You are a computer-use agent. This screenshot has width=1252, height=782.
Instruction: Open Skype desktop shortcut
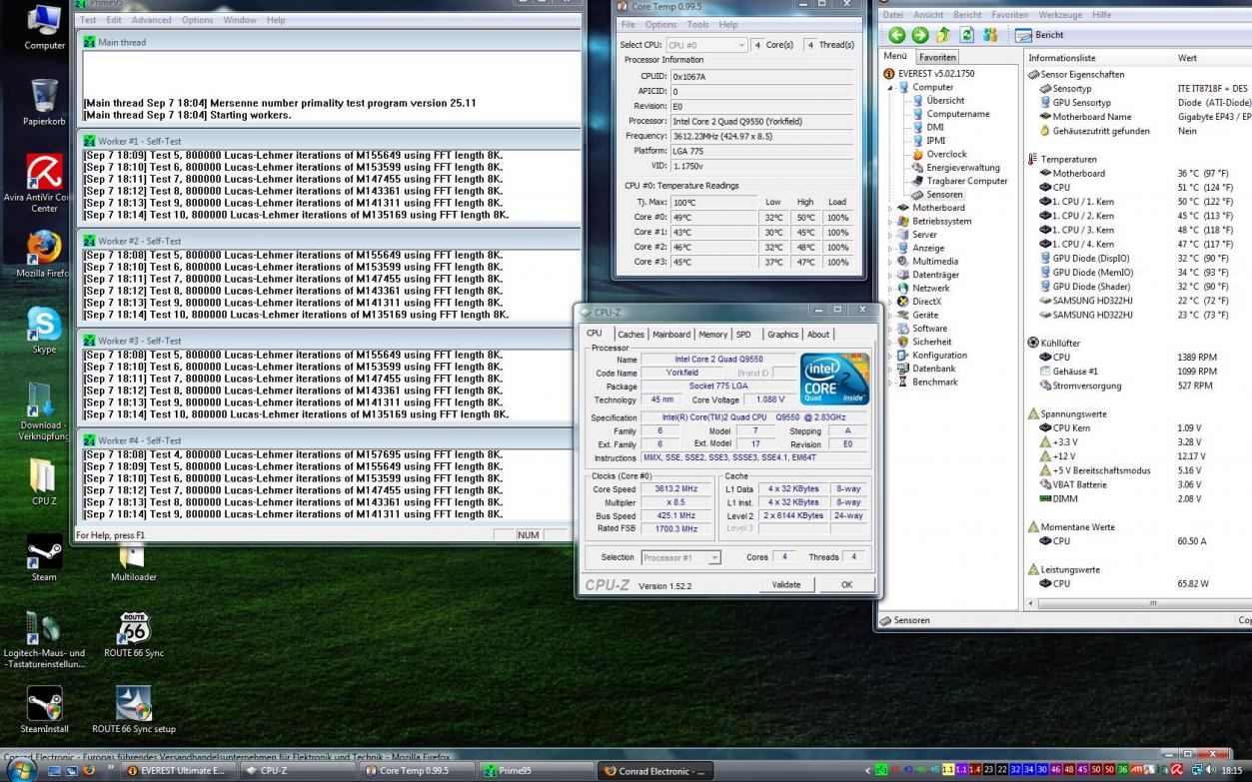(44, 331)
